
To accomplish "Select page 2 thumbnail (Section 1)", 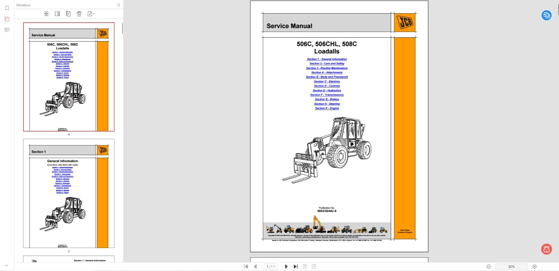I will pyautogui.click(x=69, y=193).
